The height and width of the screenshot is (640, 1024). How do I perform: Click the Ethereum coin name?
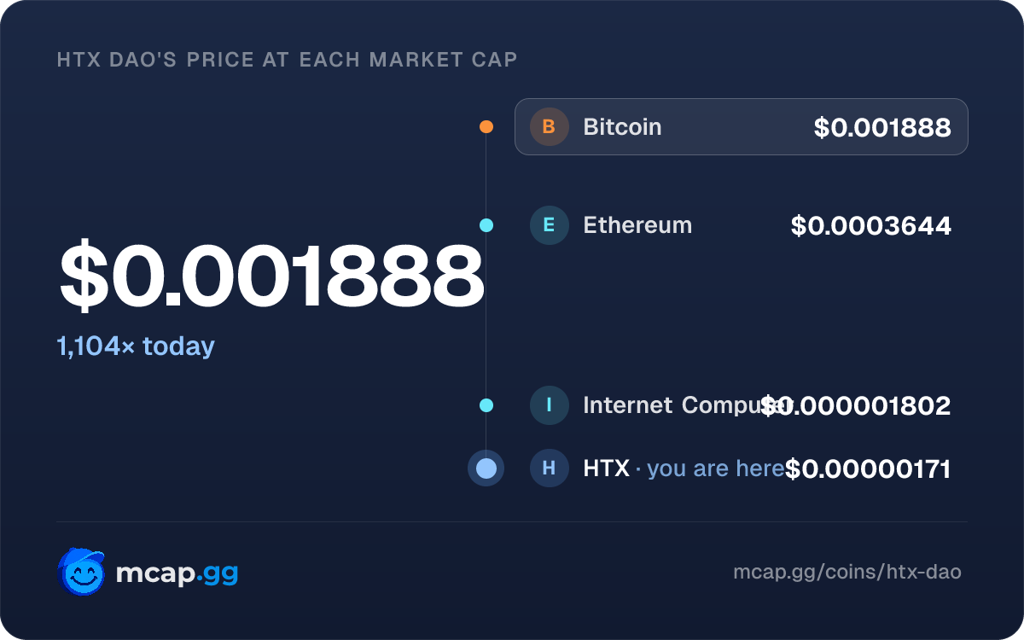tap(637, 225)
